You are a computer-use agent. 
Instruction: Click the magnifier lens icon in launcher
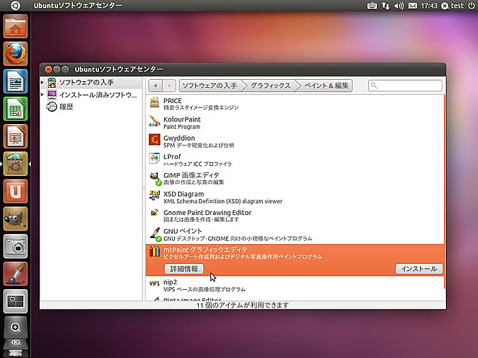point(16,327)
